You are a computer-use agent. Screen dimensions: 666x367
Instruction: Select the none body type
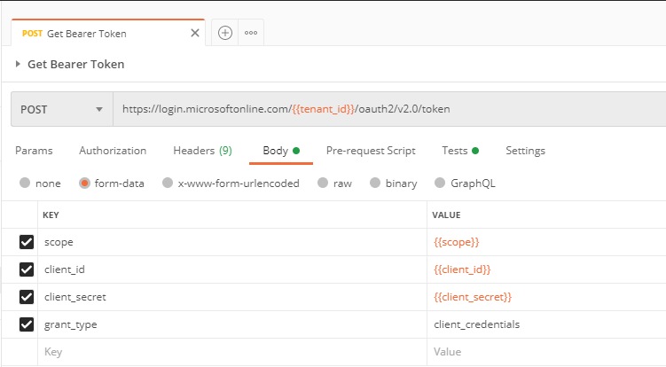[25, 183]
